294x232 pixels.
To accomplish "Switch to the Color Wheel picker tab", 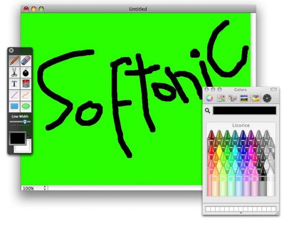I will (x=209, y=98).
